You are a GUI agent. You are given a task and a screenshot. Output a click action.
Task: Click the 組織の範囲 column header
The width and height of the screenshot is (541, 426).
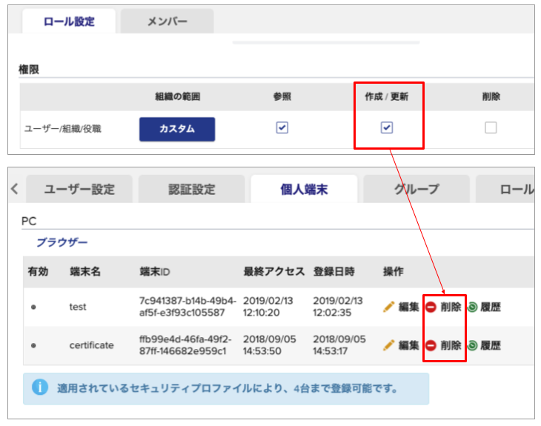(x=177, y=96)
